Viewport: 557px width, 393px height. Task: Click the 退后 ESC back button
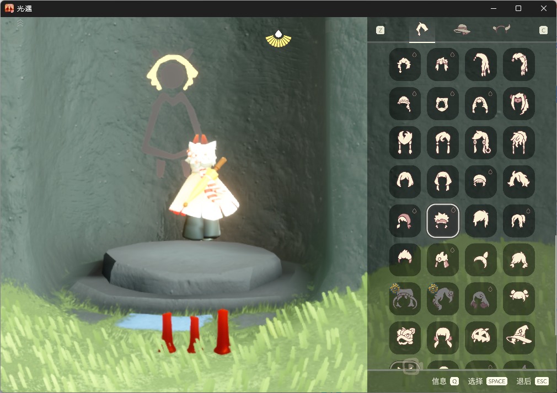tap(533, 381)
